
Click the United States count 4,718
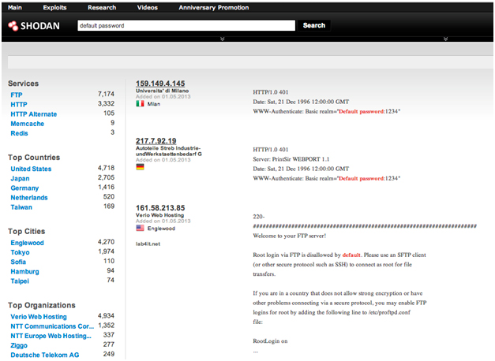click(106, 168)
